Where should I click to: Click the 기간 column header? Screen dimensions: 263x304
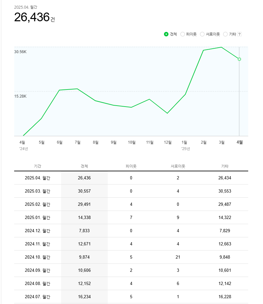coord(38,166)
